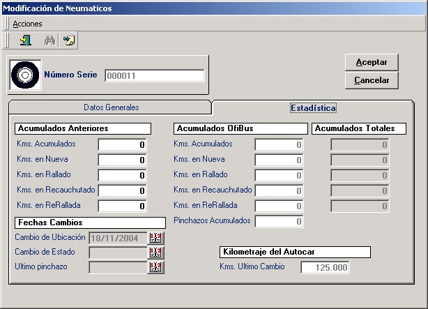Open calendar for Cambio de Ubicación
This screenshot has width=428, height=309.
click(x=155, y=238)
